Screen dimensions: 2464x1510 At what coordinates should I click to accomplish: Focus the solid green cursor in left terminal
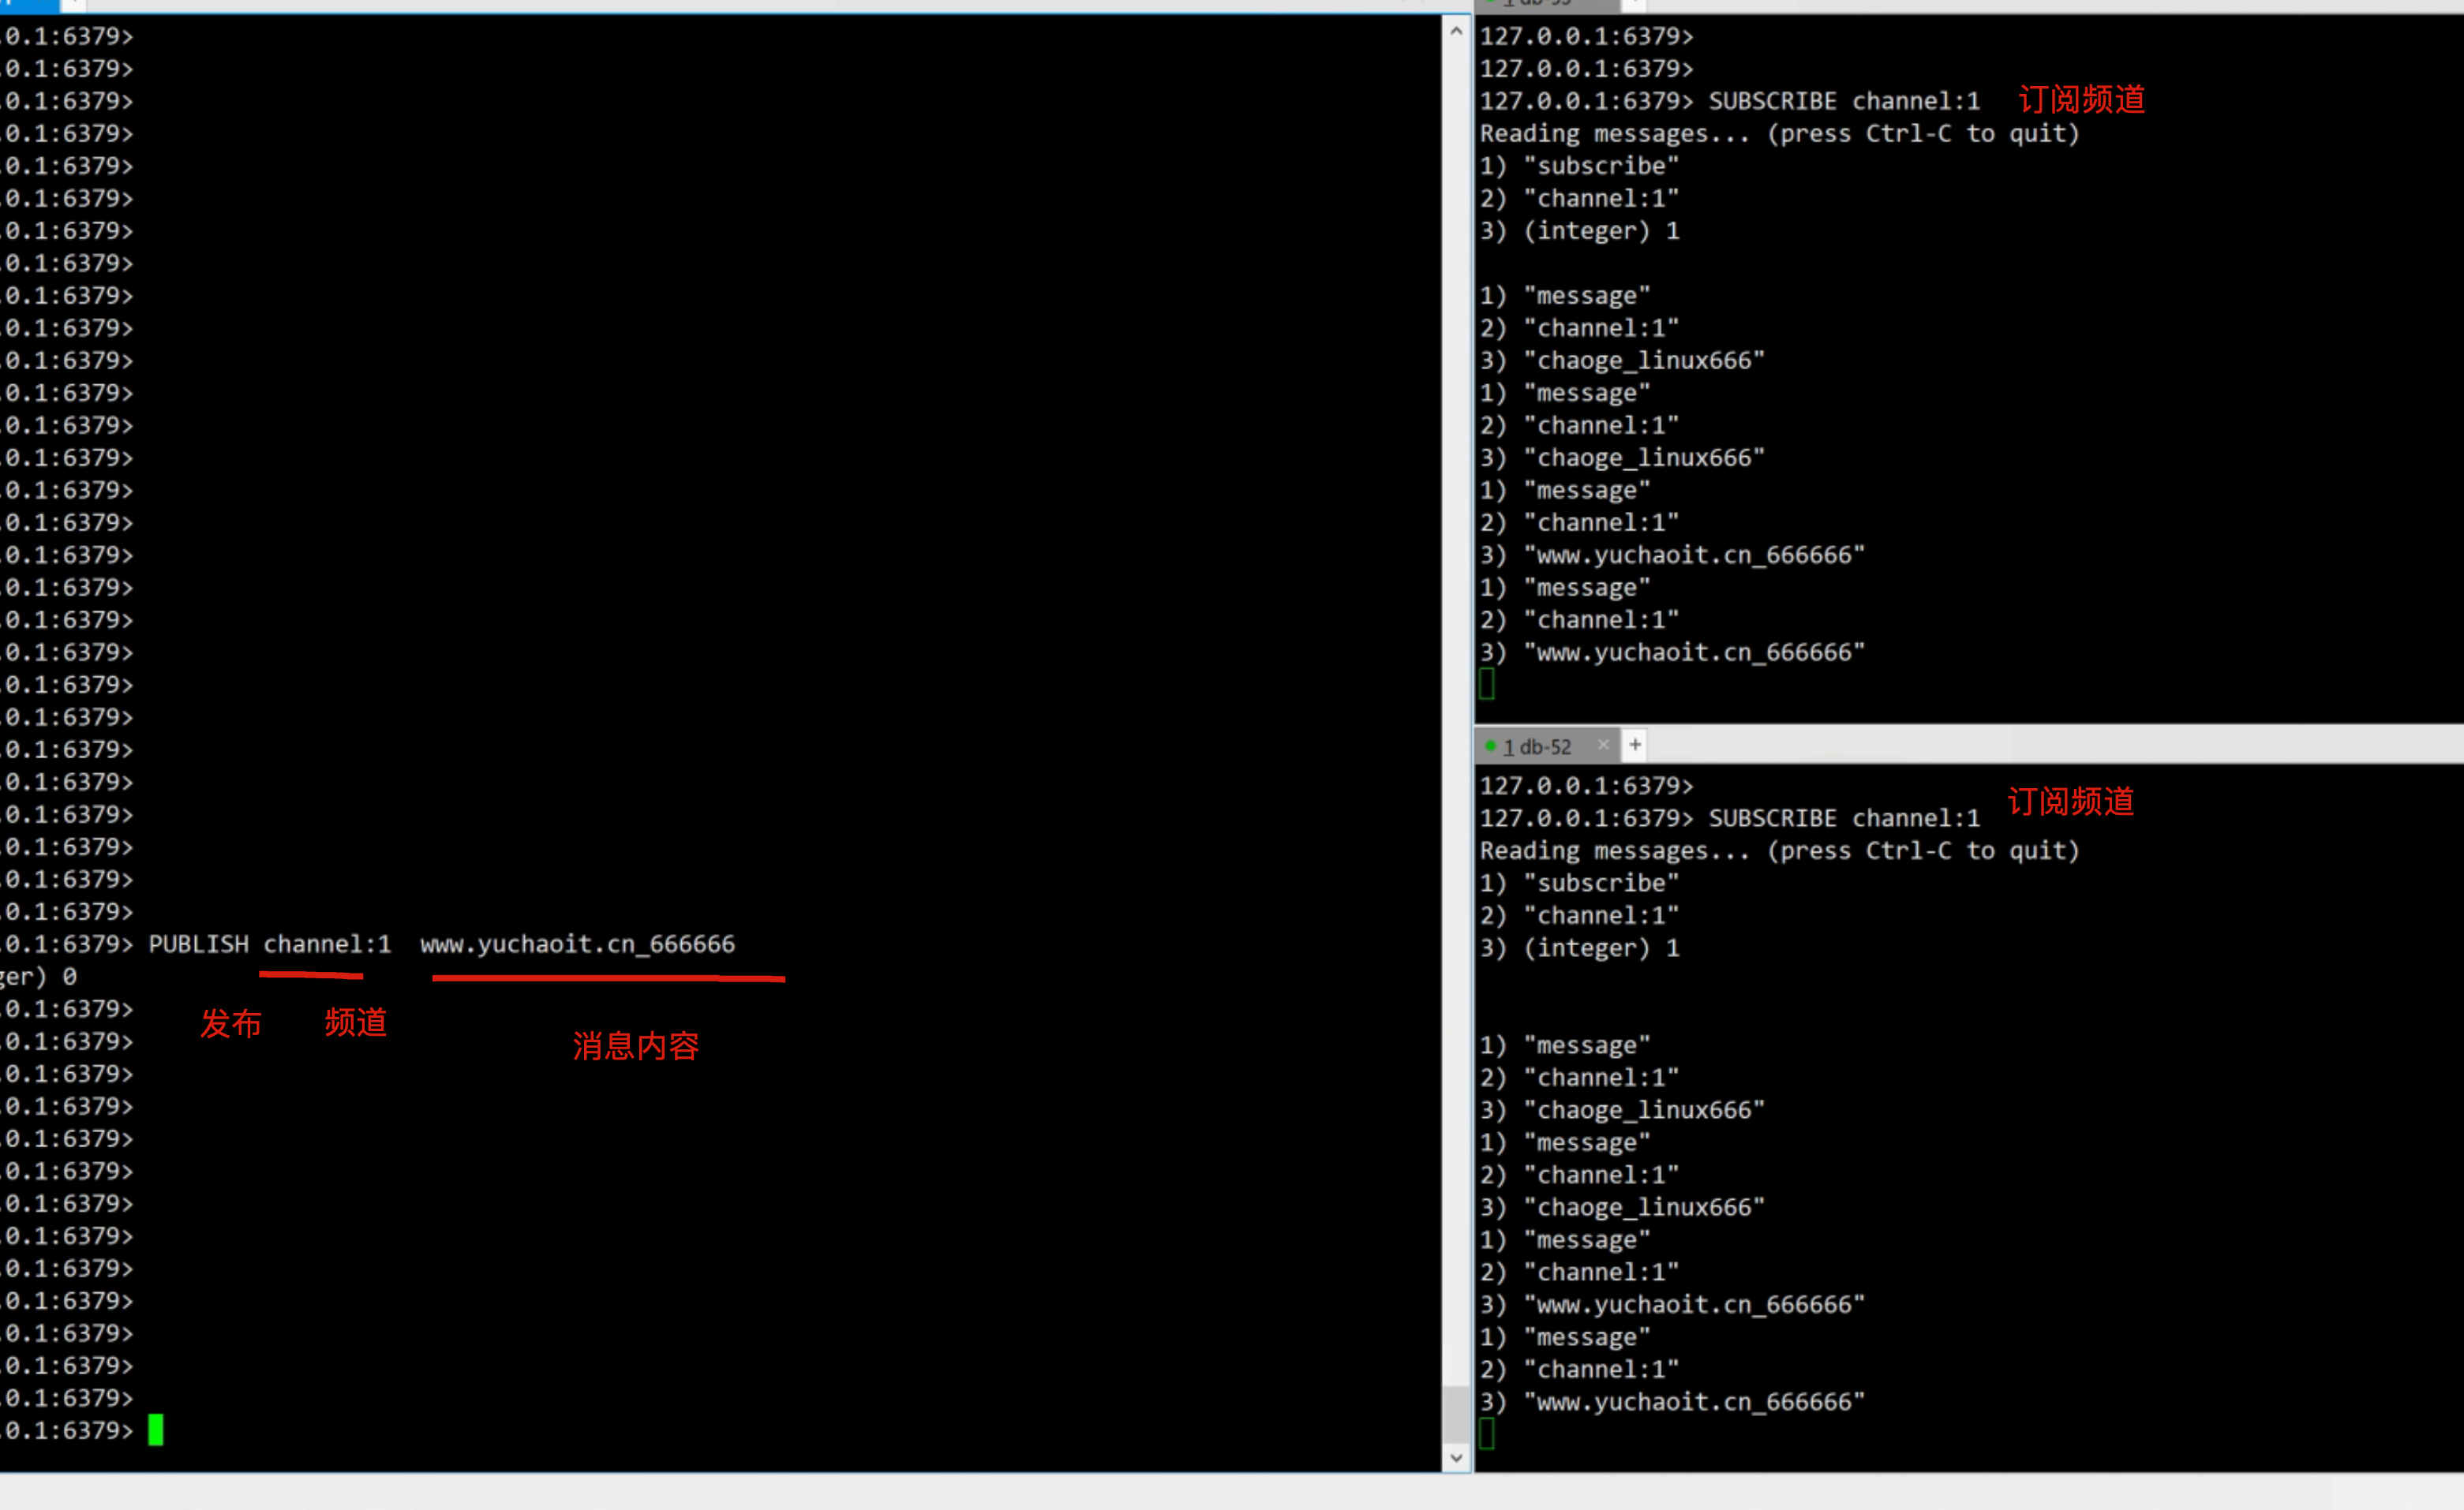pyautogui.click(x=155, y=1430)
